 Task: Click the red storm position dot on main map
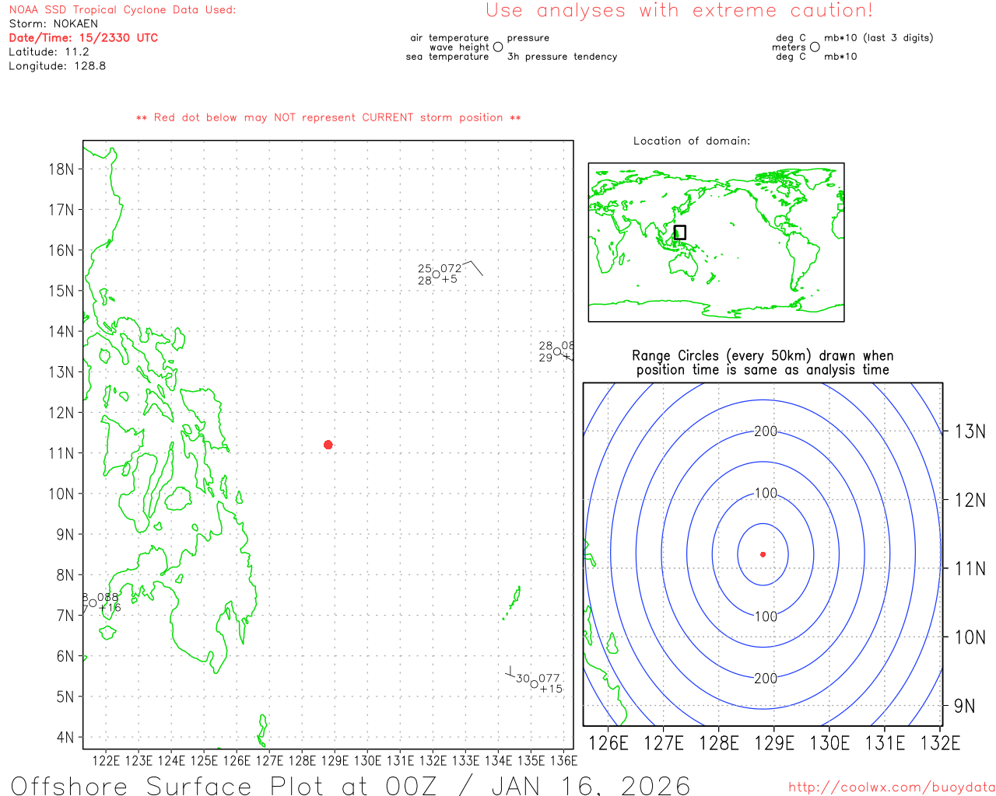coord(328,445)
